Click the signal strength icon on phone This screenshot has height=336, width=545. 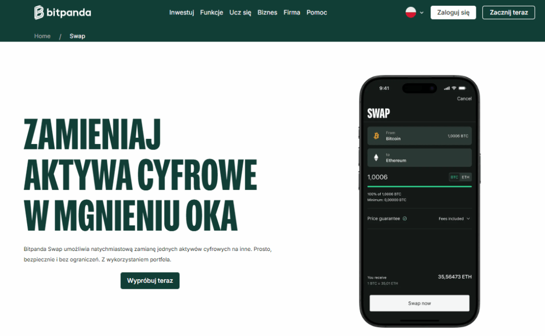447,88
